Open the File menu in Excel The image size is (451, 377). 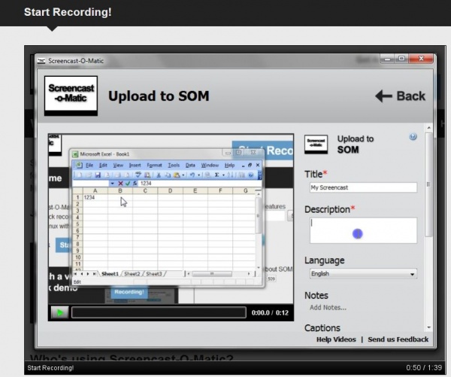point(89,166)
